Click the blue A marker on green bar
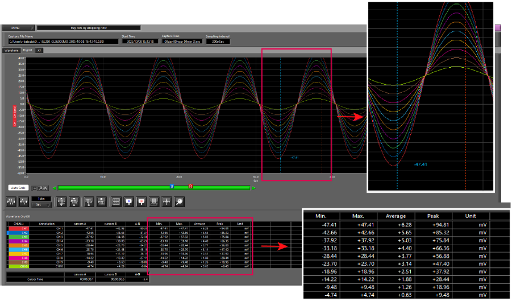512x301 pixels. [172, 187]
